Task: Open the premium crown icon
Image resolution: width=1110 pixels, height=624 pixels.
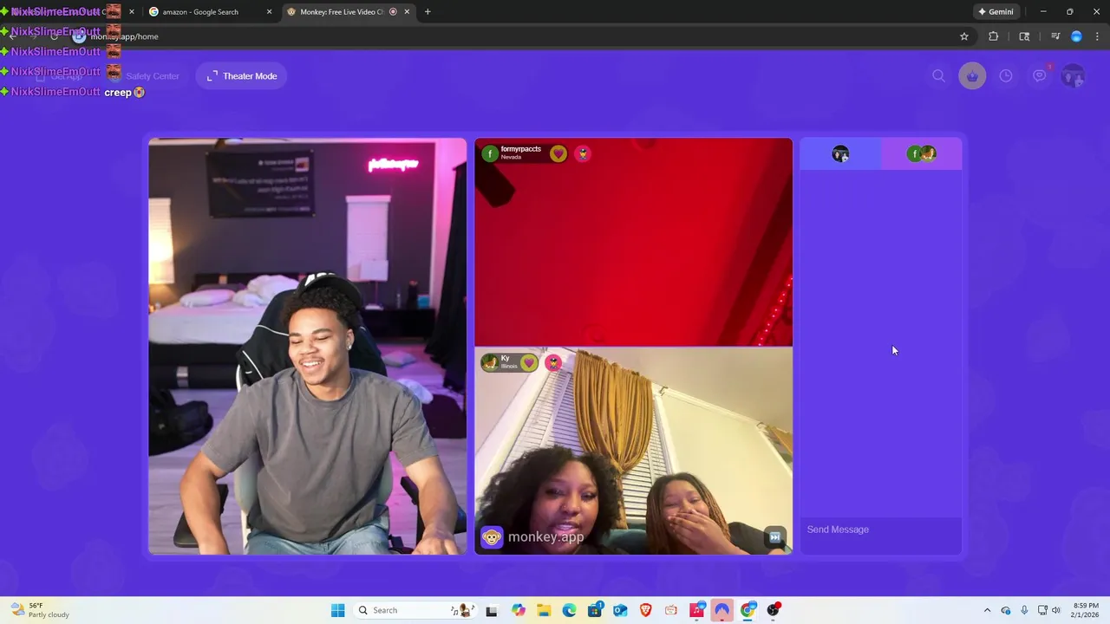Action: [972, 76]
